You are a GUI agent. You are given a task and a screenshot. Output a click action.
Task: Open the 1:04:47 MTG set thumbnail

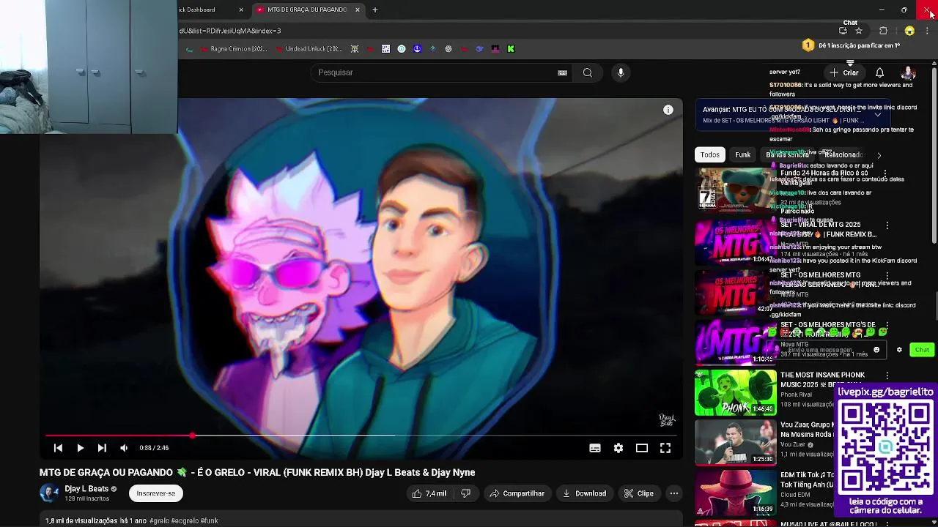735,242
